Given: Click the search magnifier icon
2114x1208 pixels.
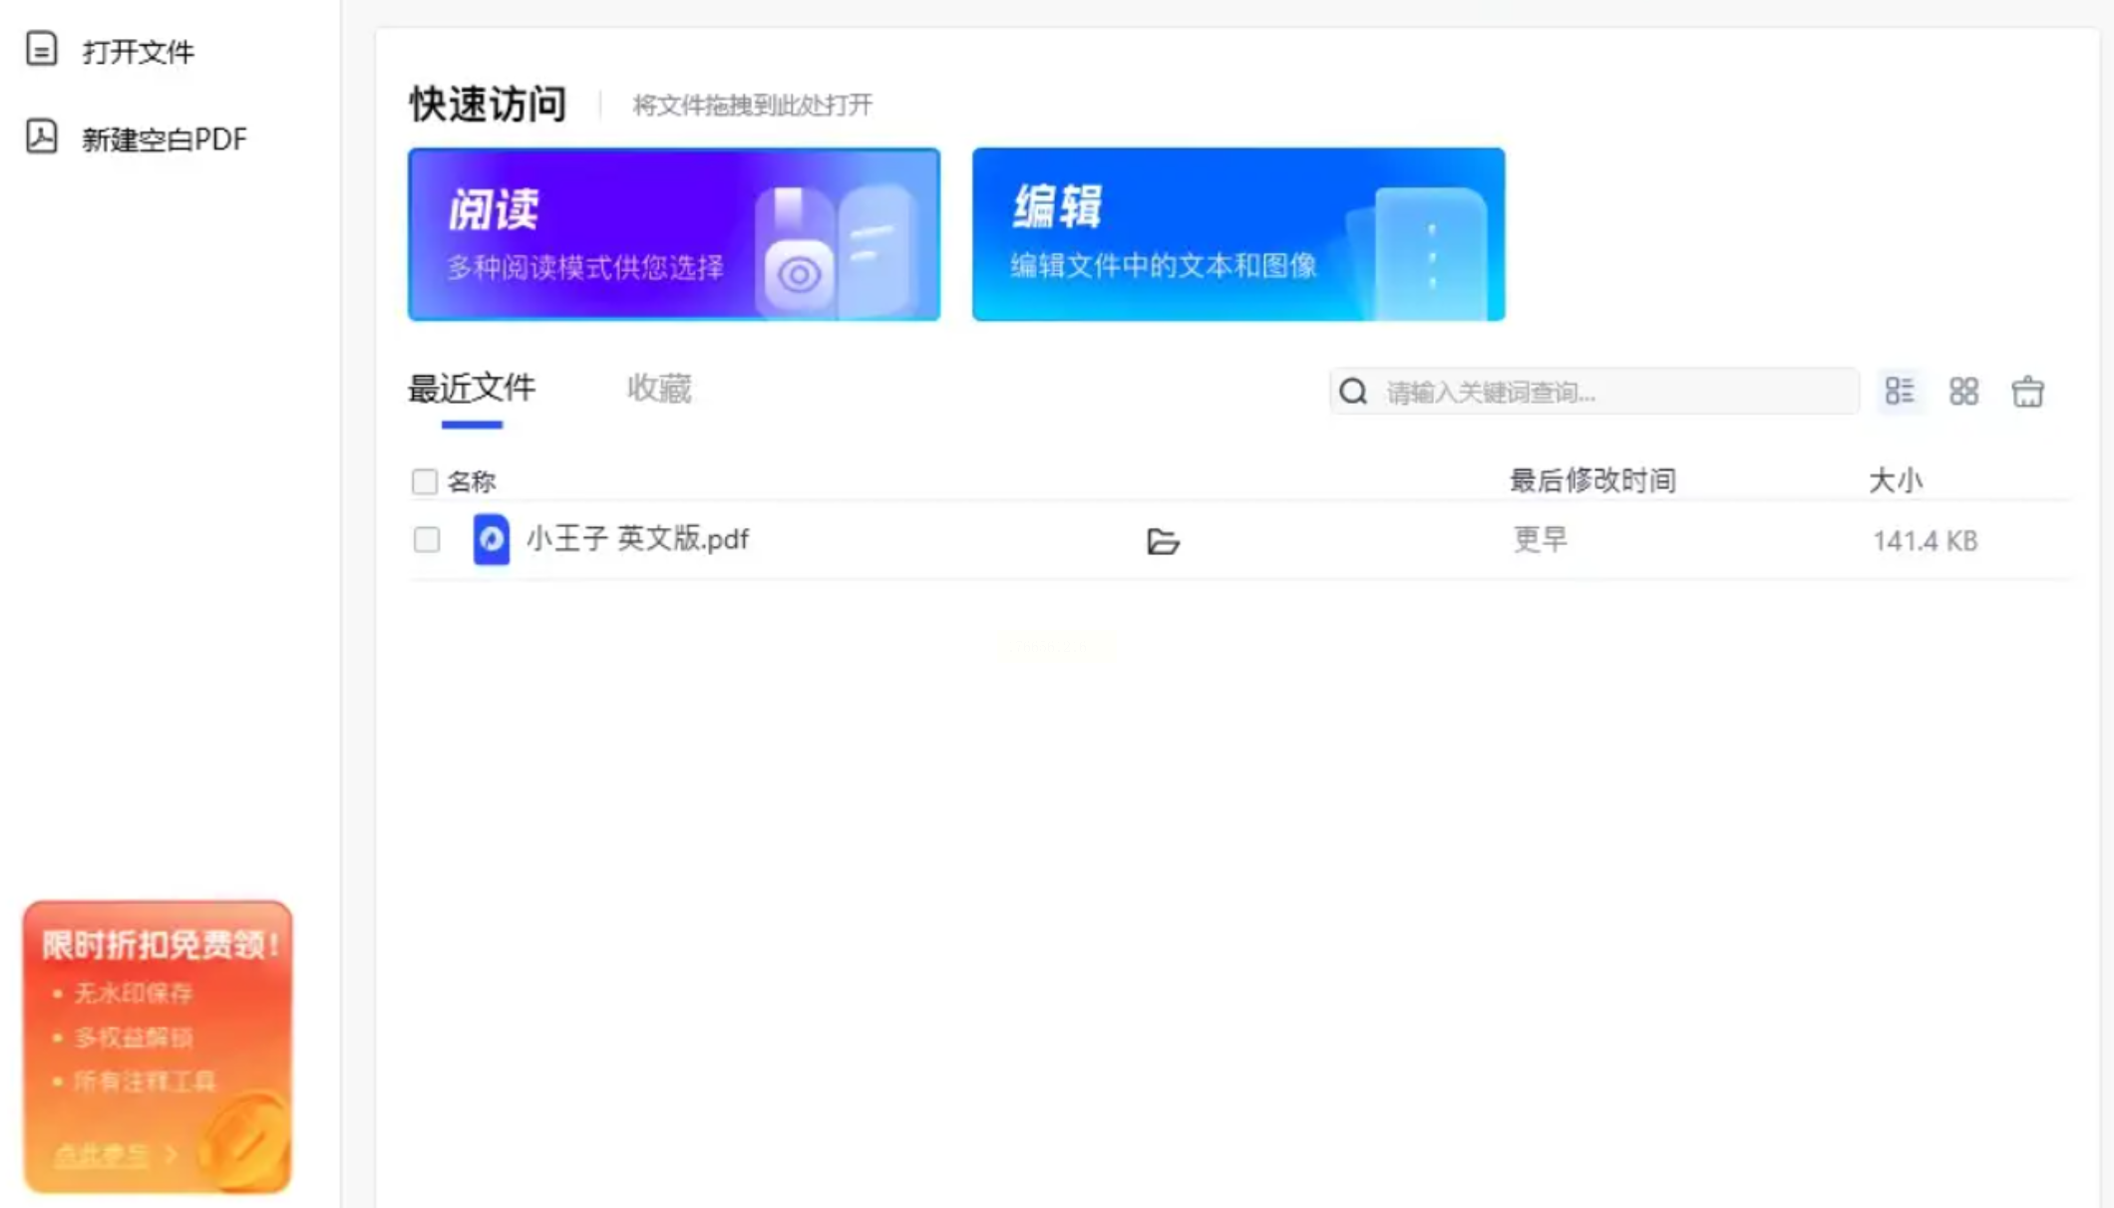Looking at the screenshot, I should (x=1353, y=392).
